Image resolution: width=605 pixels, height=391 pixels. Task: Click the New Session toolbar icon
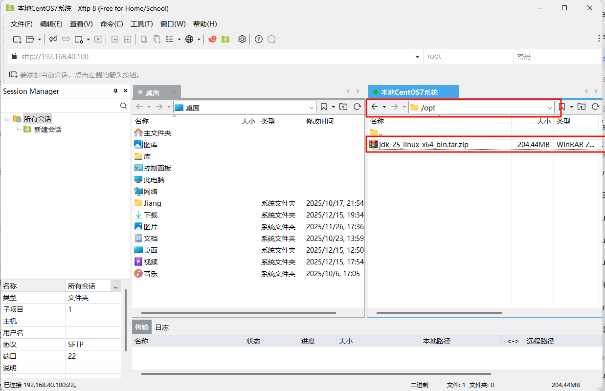(17, 39)
